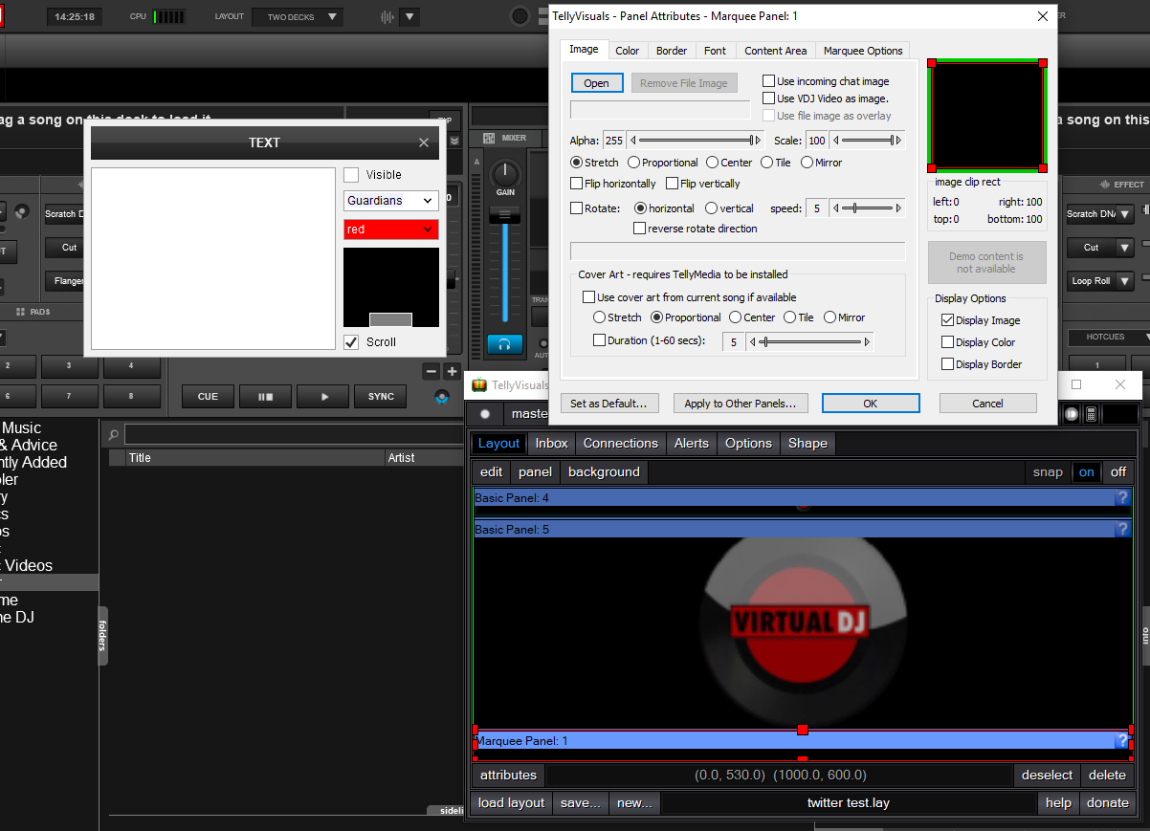Check Flip vertically option
1150x831 pixels.
(x=672, y=184)
